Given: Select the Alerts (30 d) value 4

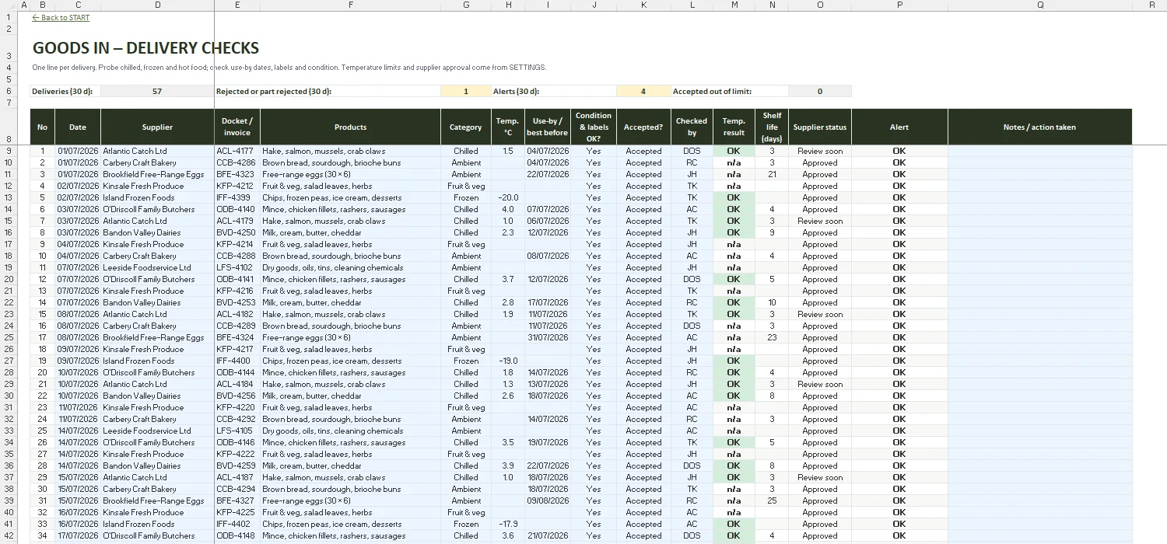Looking at the screenshot, I should 643,91.
